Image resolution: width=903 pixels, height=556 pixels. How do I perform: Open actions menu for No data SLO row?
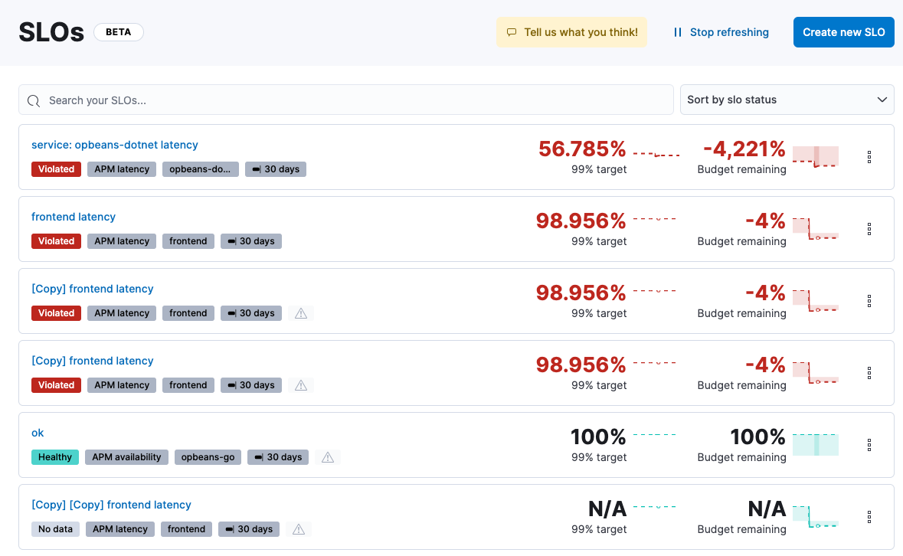(869, 517)
